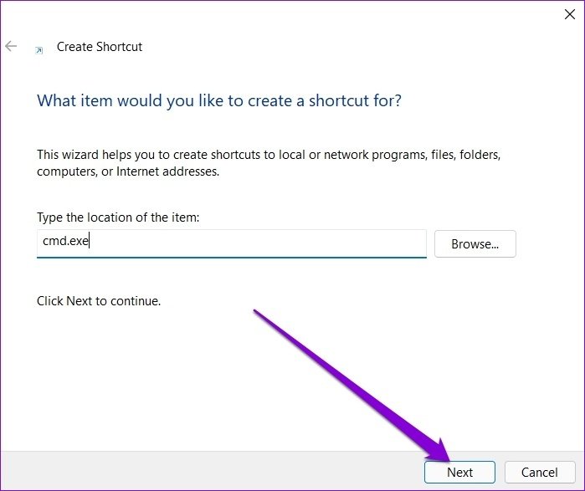This screenshot has height=491, width=585.
Task: Click the back arrow in the wizard header
Action: pos(11,46)
